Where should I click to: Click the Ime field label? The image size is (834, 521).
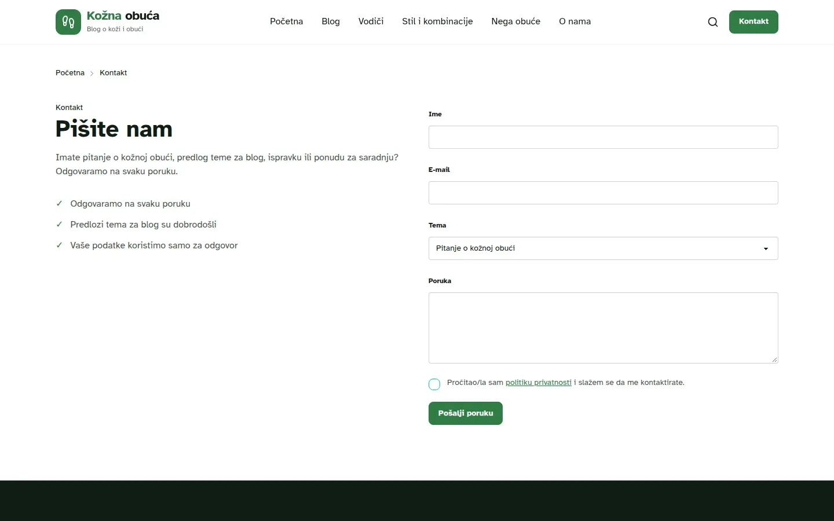coord(435,114)
